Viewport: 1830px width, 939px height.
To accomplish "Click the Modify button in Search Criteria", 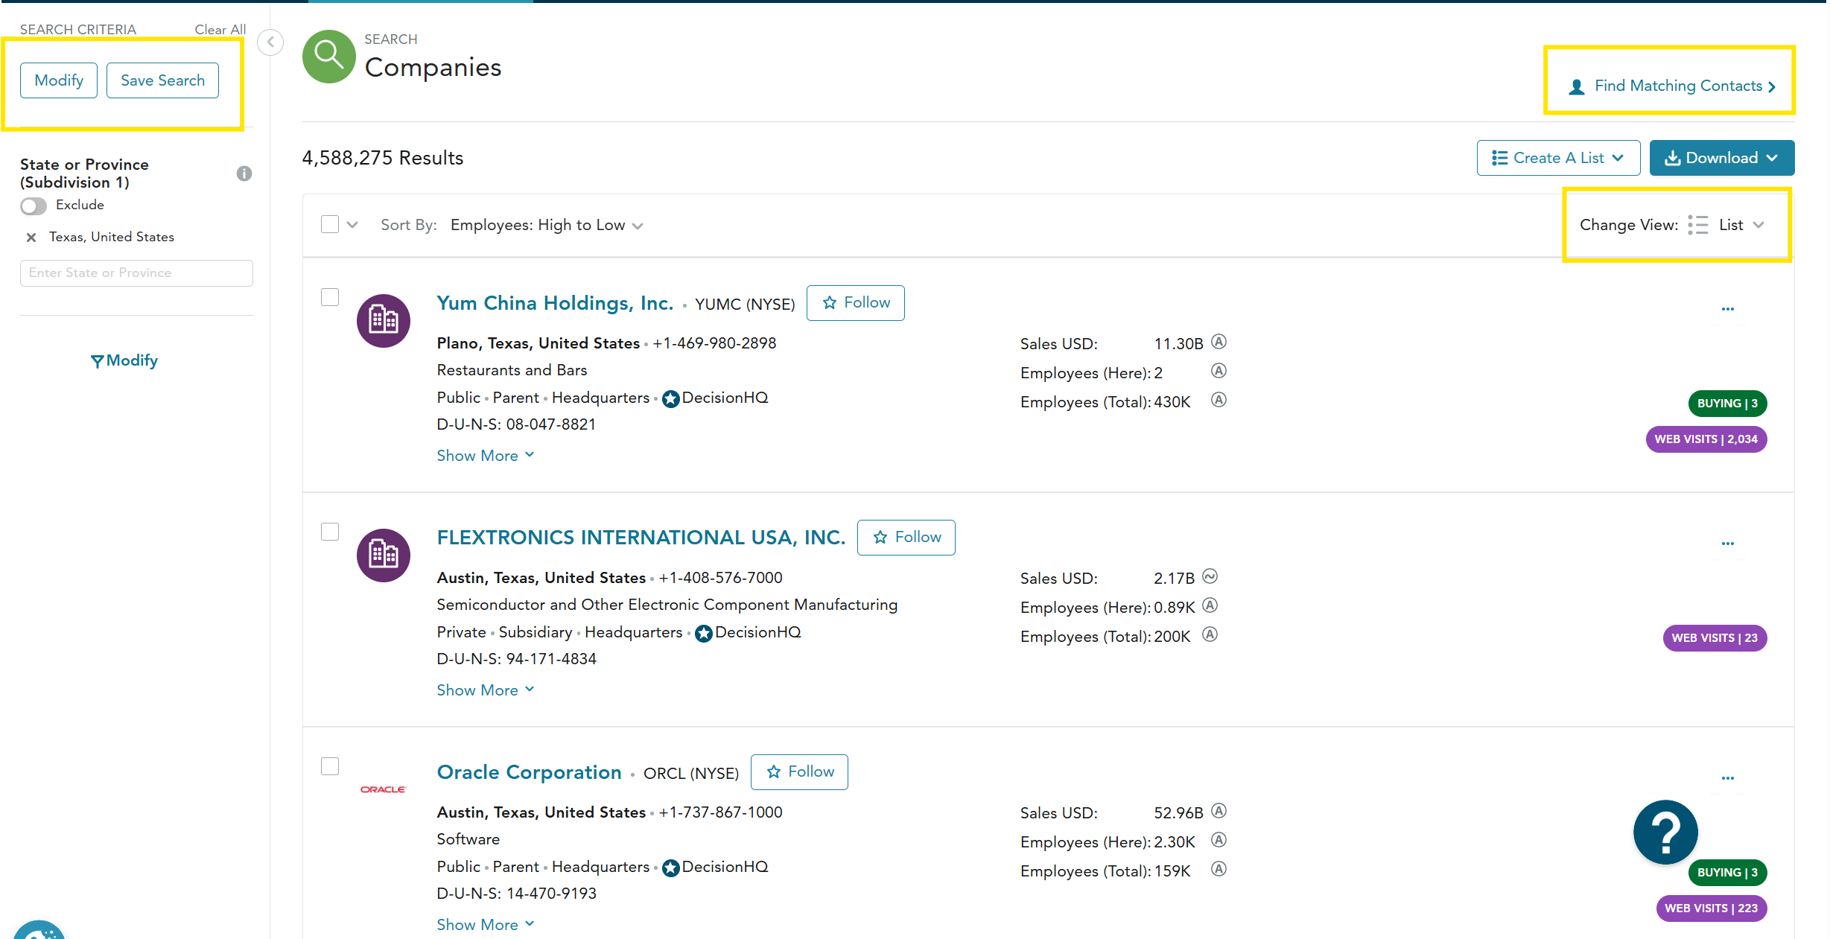I will coord(59,80).
